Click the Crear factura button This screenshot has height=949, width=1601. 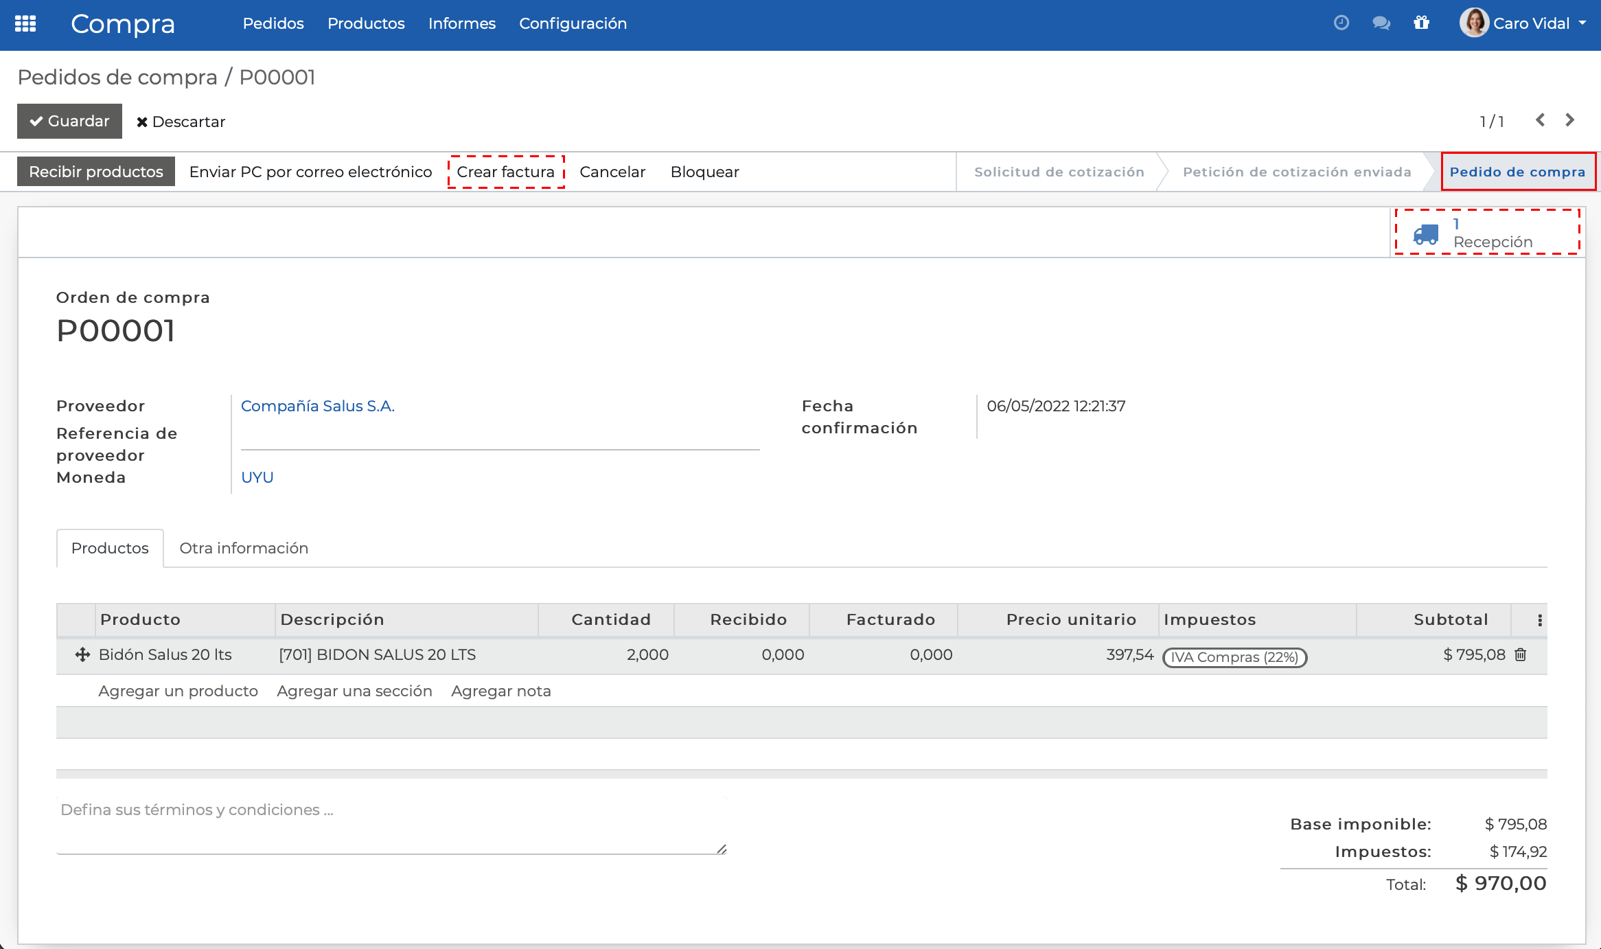(x=506, y=172)
